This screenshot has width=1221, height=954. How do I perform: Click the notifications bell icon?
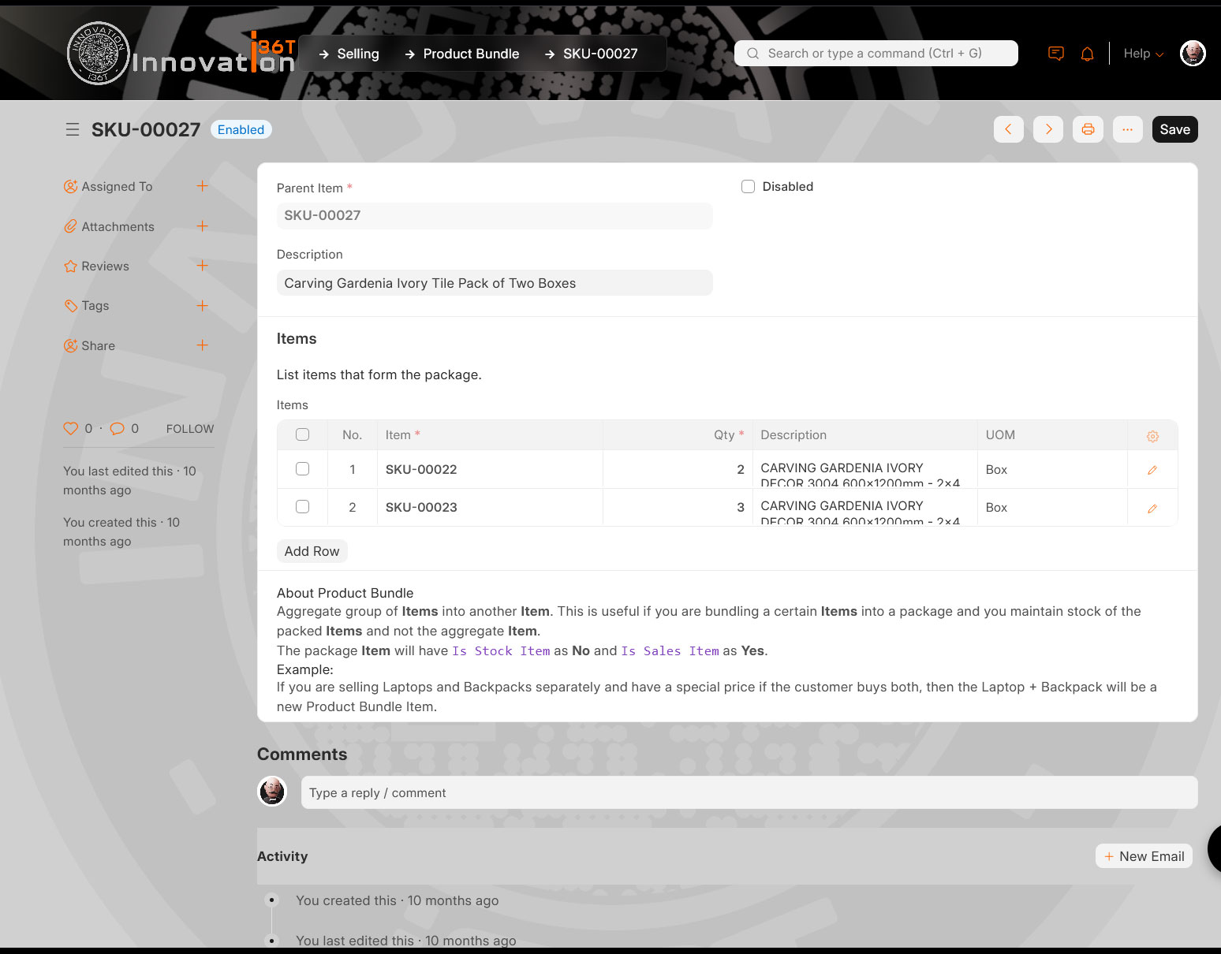click(x=1087, y=54)
